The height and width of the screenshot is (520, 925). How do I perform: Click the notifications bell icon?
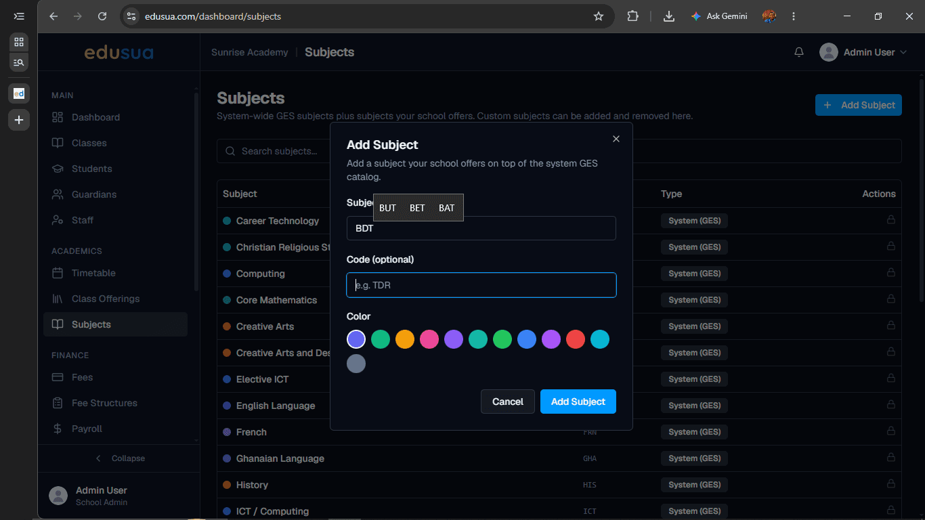tap(799, 52)
